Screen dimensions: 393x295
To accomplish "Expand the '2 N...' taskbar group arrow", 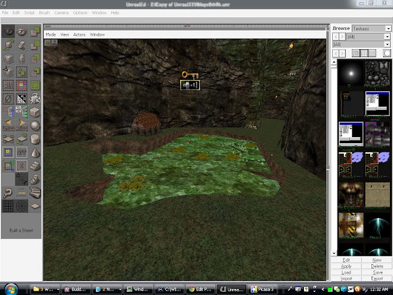I will (x=120, y=289).
